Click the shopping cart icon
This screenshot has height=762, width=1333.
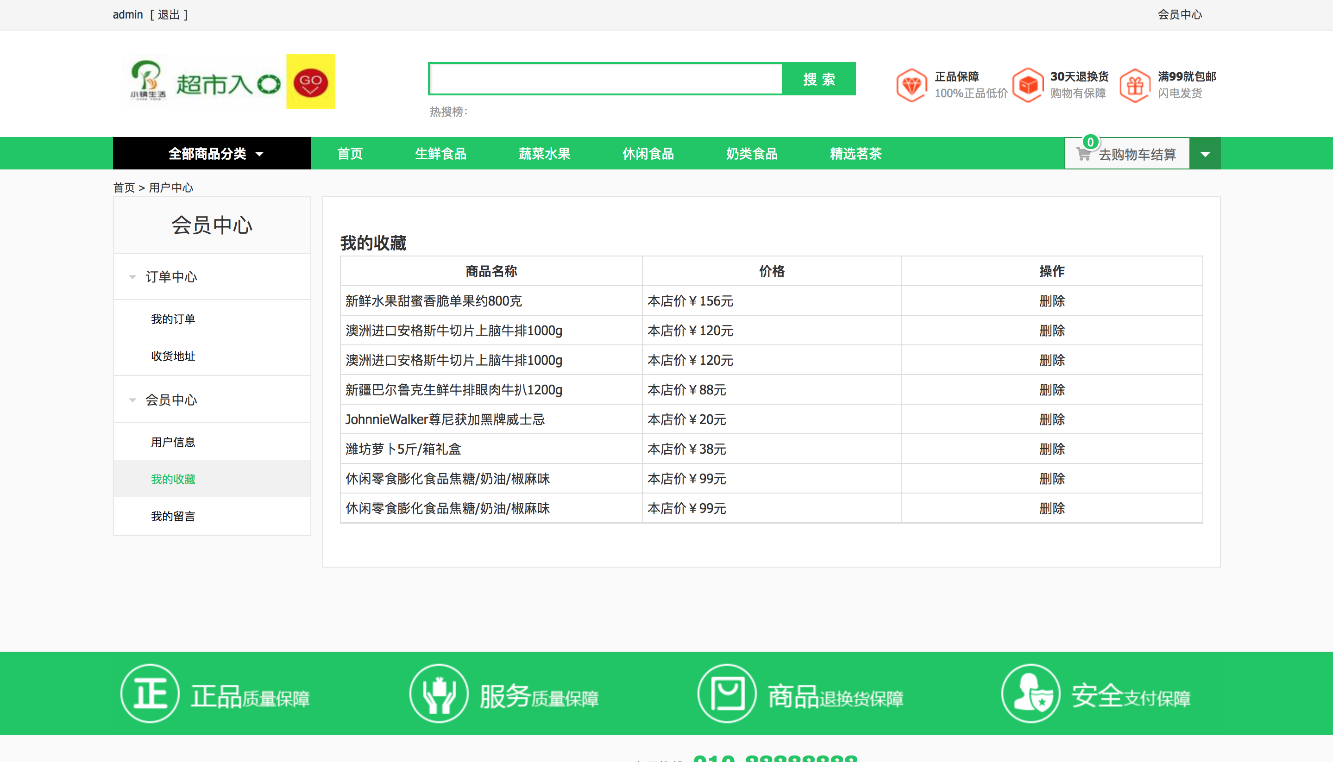(1083, 154)
